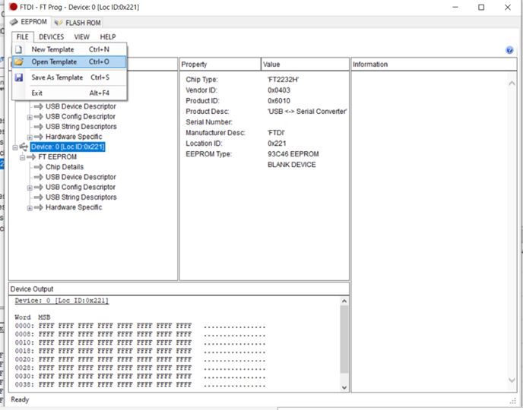Select lower Hardware Specific label
523x410 pixels.
point(74,207)
